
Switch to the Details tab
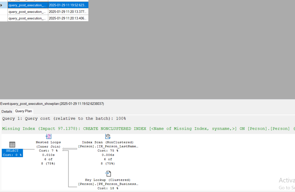pos(7,112)
